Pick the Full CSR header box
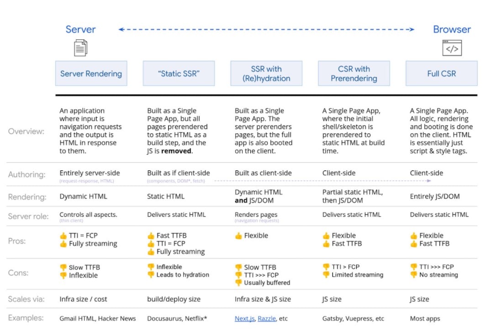 click(x=441, y=74)
